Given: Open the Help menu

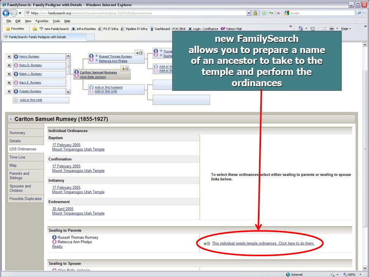Looking at the screenshot, I should [67, 21].
